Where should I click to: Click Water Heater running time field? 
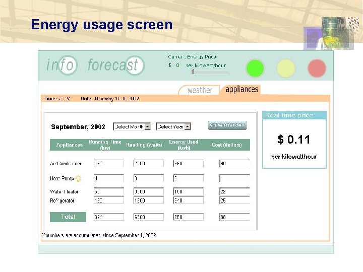click(109, 191)
